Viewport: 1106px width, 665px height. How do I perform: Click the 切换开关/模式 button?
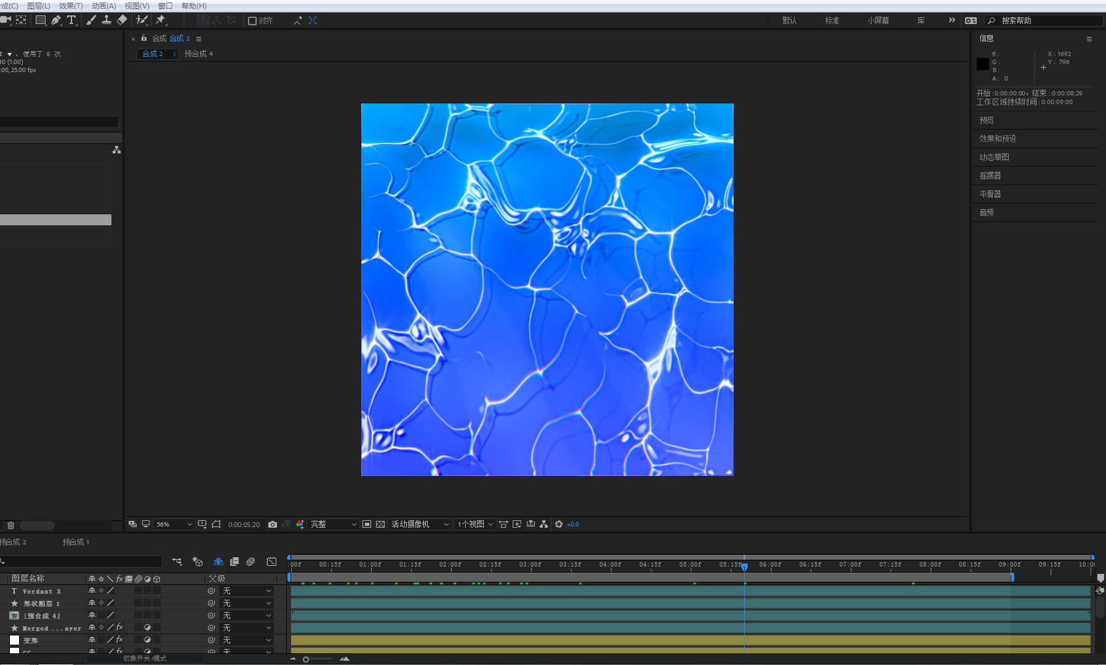[x=145, y=658]
